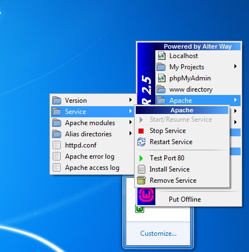The width and height of the screenshot is (249, 252).
Task: Choose Restart Service
Action: (x=182, y=142)
